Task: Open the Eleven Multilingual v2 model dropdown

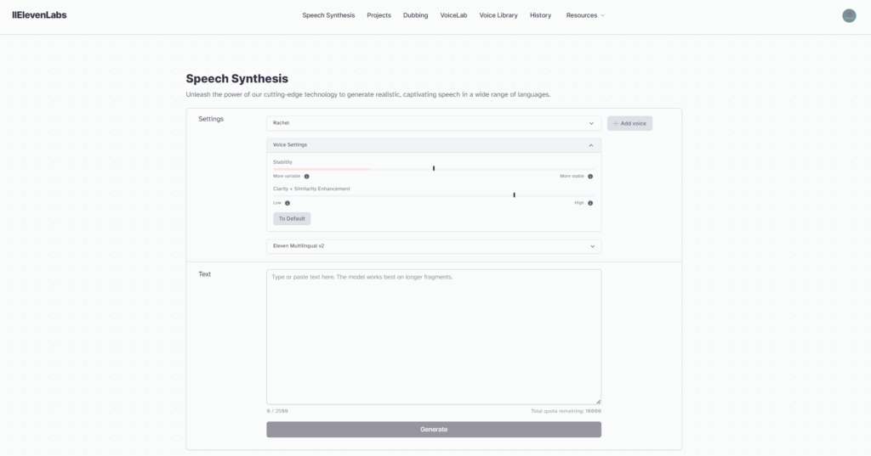Action: coord(434,246)
